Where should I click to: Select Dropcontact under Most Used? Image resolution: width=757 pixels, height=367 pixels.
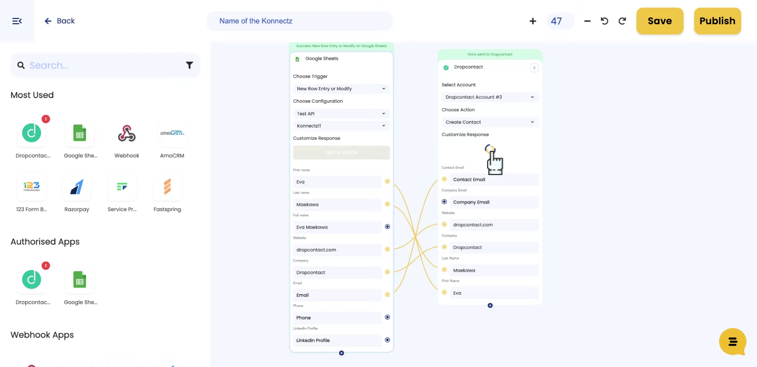tap(32, 133)
